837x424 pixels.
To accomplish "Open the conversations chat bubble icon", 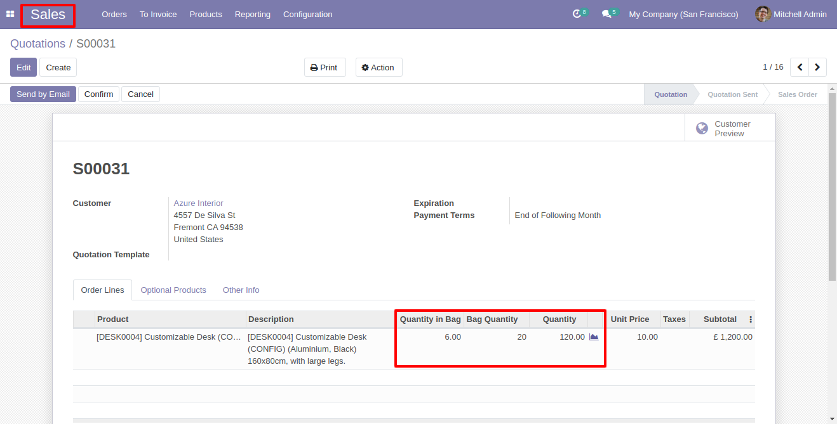I will [606, 14].
